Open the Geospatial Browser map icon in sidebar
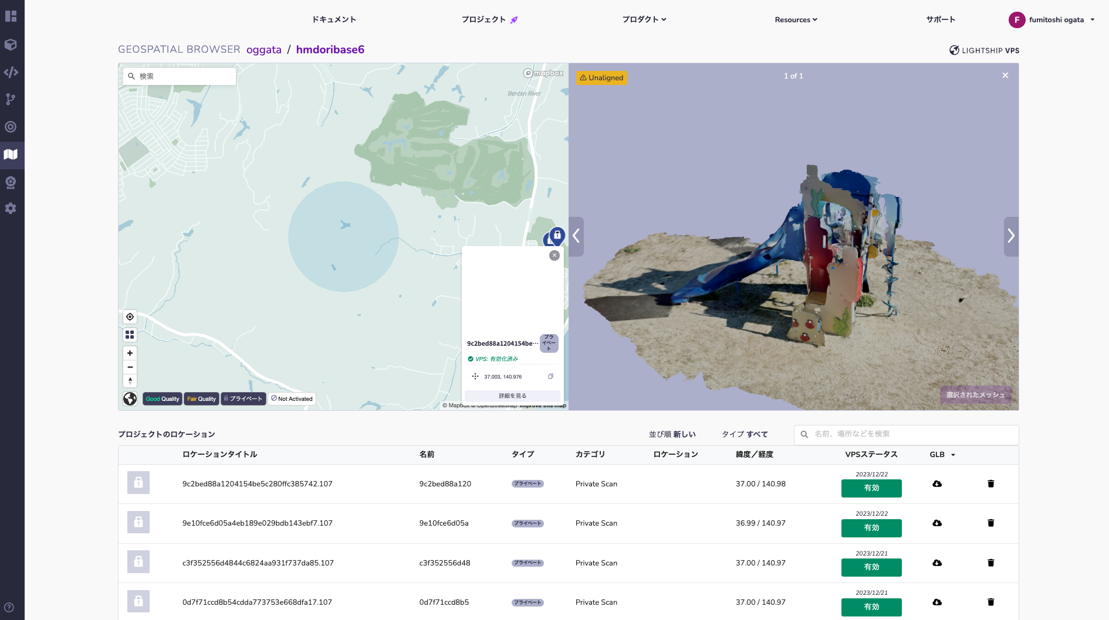 coord(11,155)
